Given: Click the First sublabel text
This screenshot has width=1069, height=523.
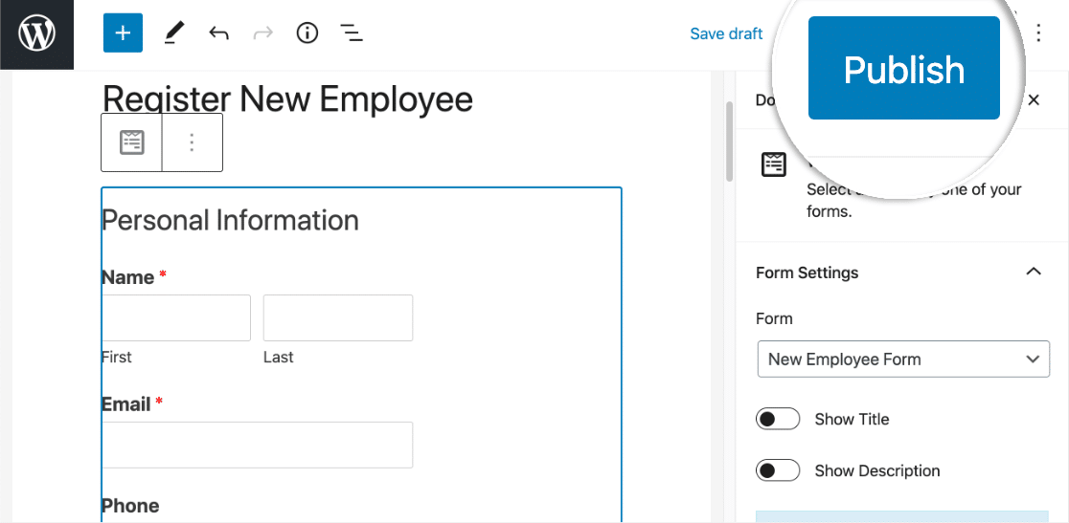Looking at the screenshot, I should click(117, 357).
